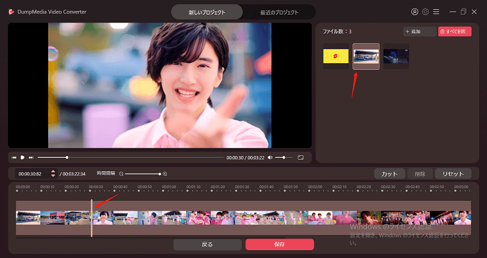Click the 削除 delete button

point(420,174)
